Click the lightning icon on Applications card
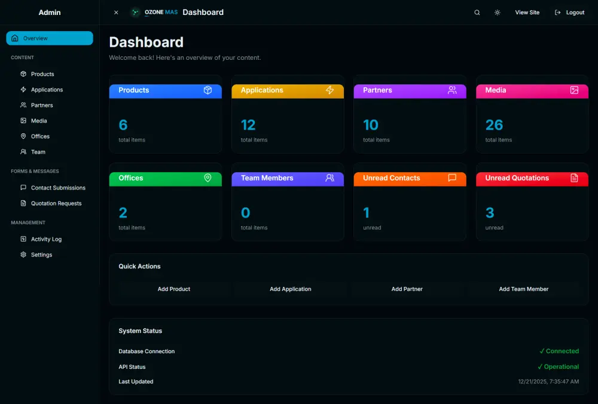This screenshot has height=404, width=598. 329,90
